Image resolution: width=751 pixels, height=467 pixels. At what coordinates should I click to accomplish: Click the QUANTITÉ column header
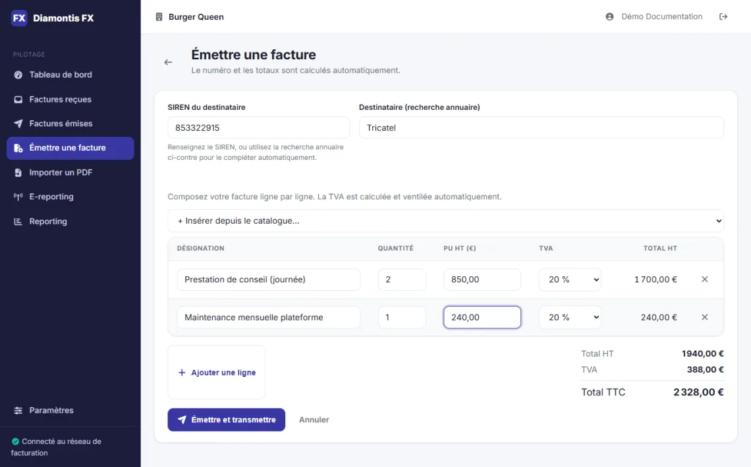(395, 248)
